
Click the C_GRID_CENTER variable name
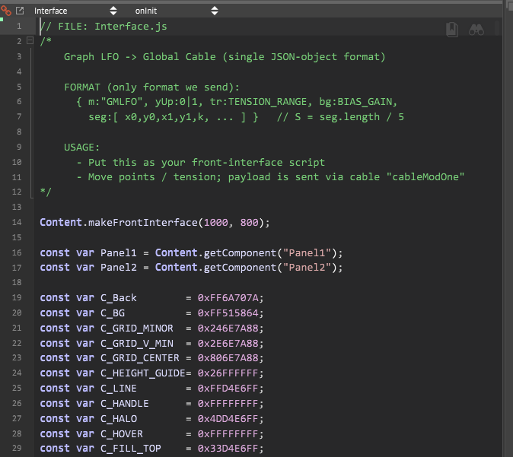pyautogui.click(x=140, y=358)
